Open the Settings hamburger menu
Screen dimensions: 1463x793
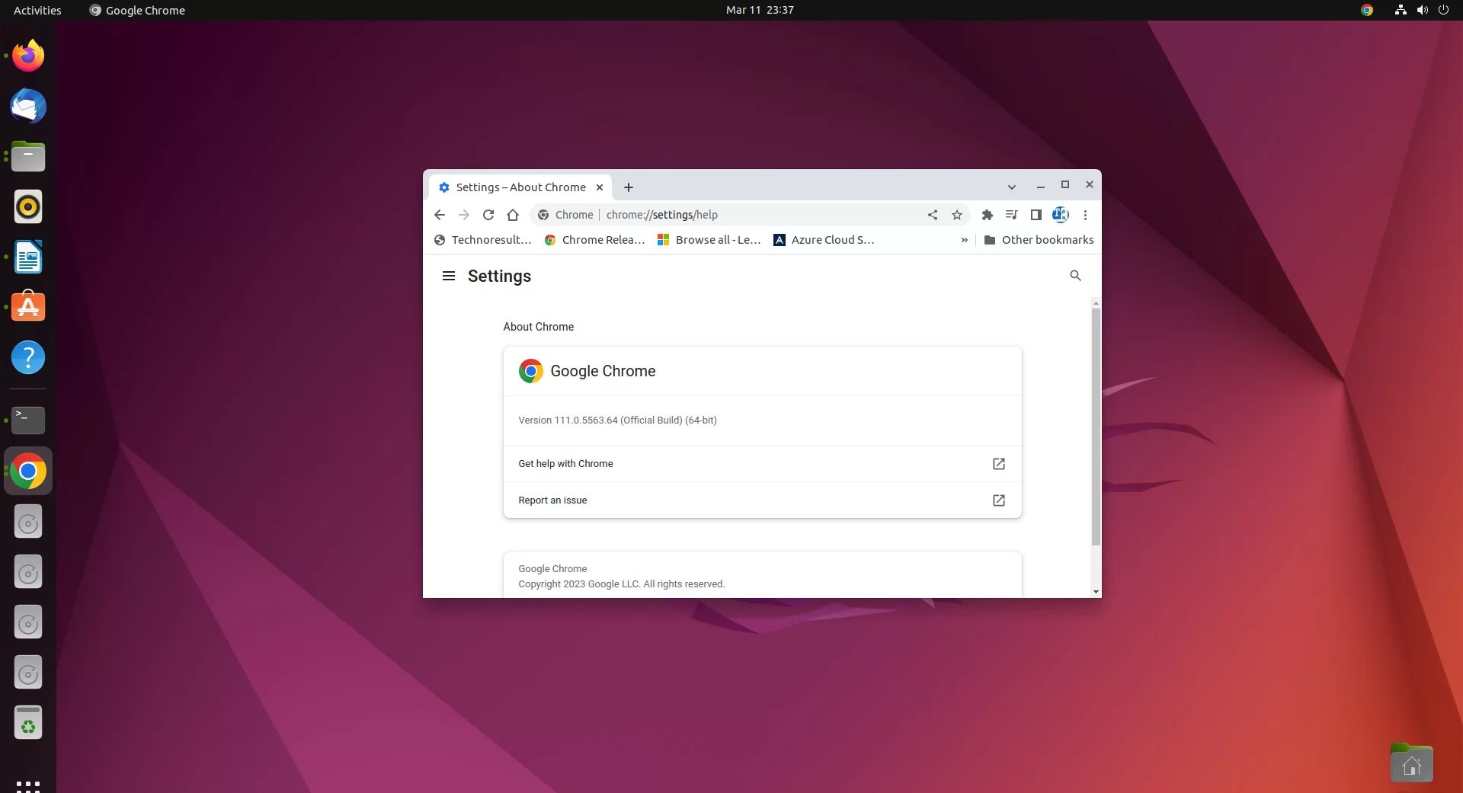(x=448, y=276)
